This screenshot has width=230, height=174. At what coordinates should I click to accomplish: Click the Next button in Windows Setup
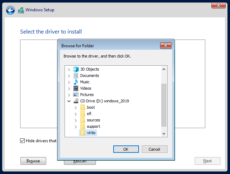click(207, 161)
